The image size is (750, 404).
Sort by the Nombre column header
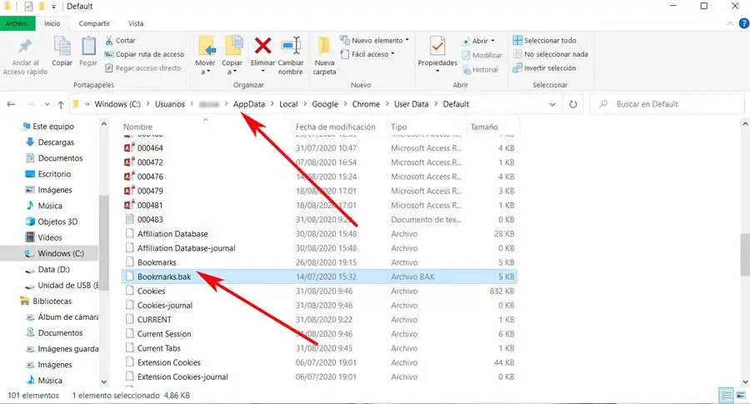(205, 127)
